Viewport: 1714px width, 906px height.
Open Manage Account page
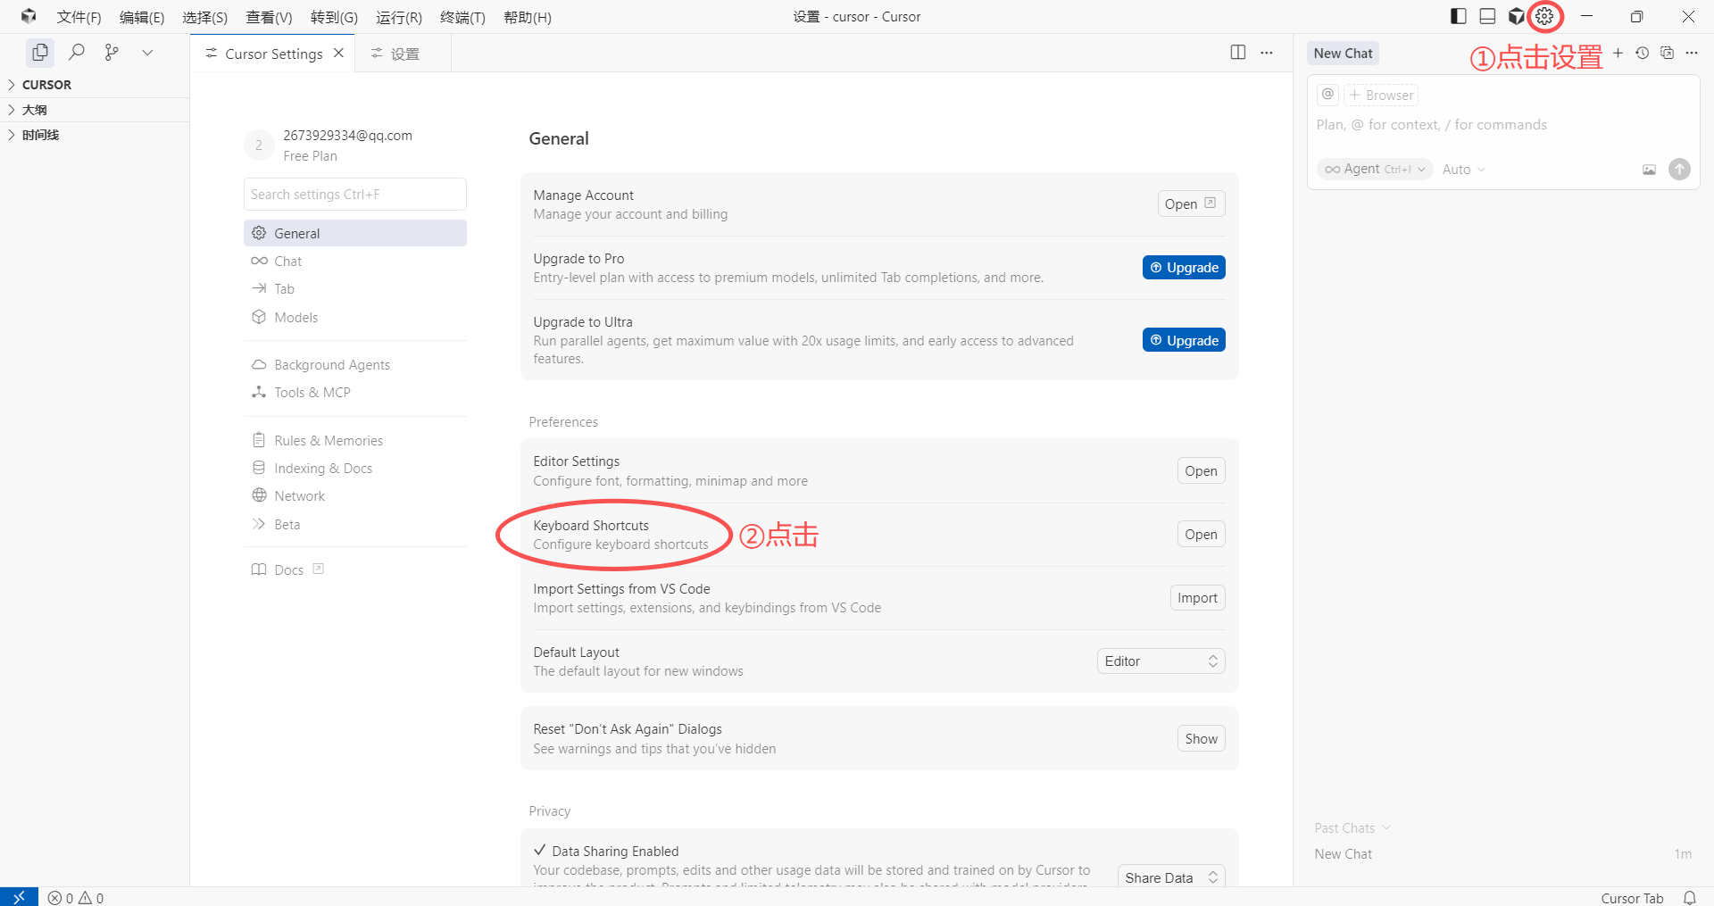pyautogui.click(x=1191, y=204)
